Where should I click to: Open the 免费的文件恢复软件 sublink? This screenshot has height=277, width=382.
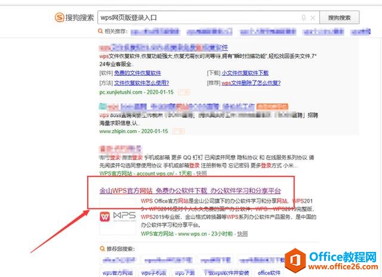[x=138, y=73]
